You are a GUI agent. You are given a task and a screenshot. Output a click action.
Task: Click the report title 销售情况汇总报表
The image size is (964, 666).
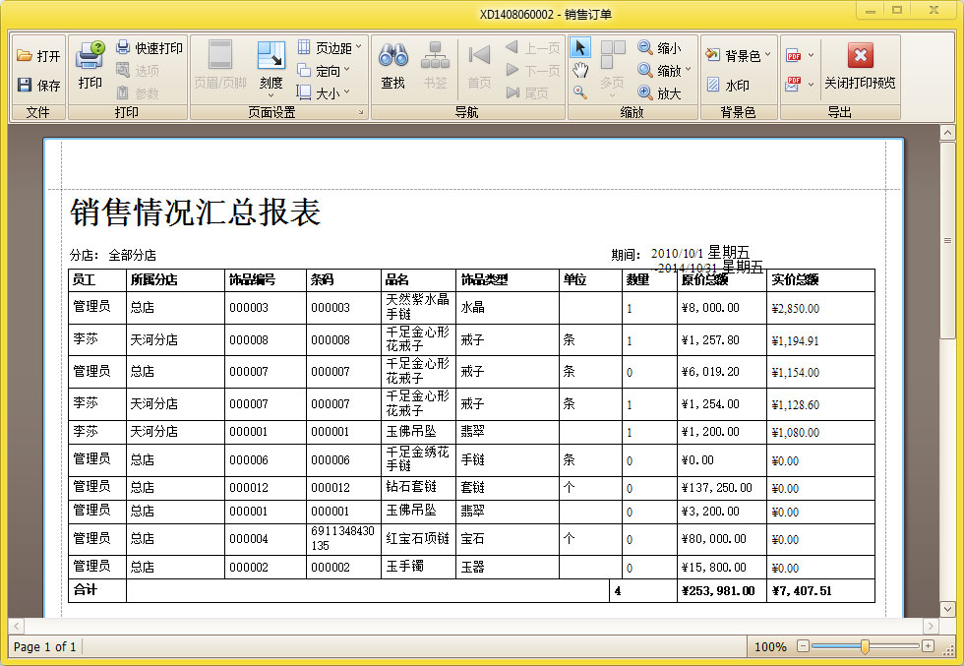coord(196,212)
